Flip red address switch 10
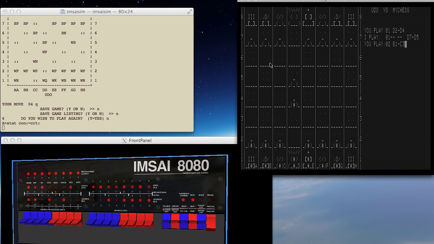This screenshot has height=244, width=434. pos(61,219)
